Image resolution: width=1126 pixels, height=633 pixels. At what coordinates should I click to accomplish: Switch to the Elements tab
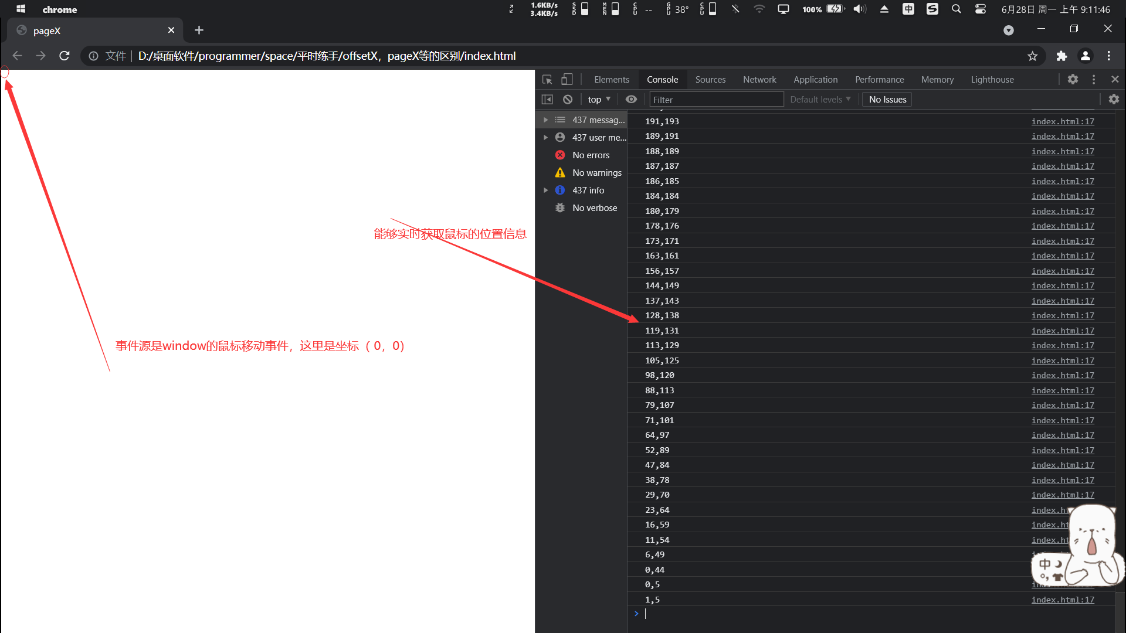(x=611, y=80)
